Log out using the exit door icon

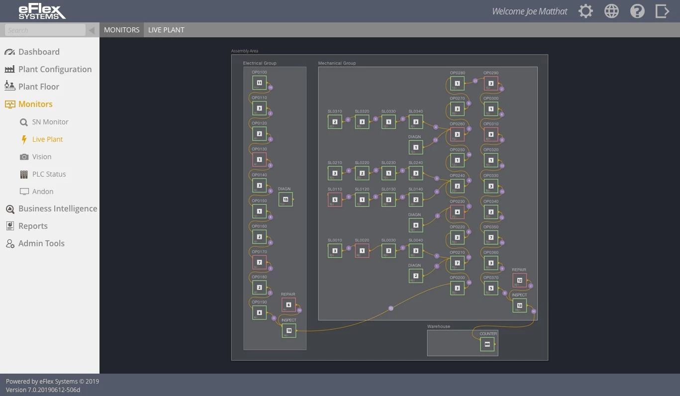coord(663,11)
